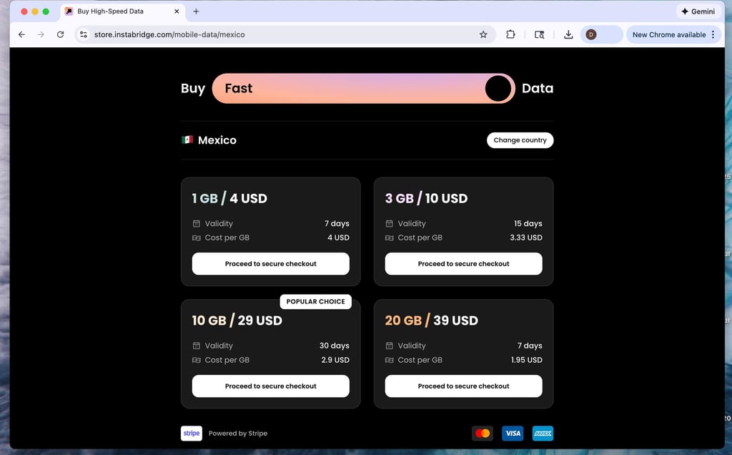Open Chrome extensions puzzle icon
The height and width of the screenshot is (455, 732).
pos(510,34)
